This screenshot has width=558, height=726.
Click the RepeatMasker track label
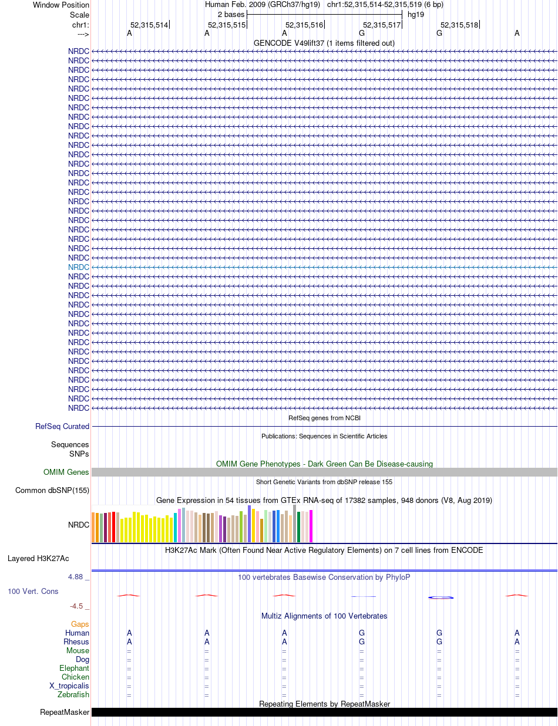(65, 713)
